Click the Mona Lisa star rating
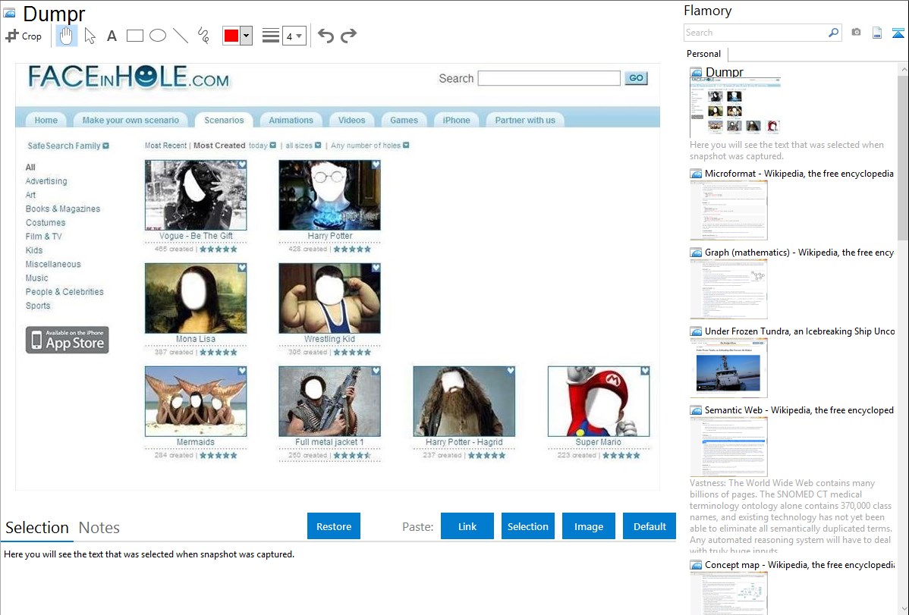909x615 pixels. coord(219,353)
